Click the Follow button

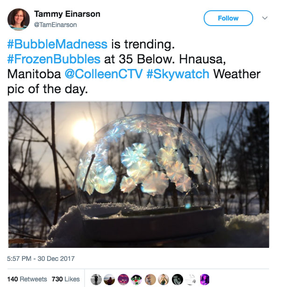(x=228, y=18)
